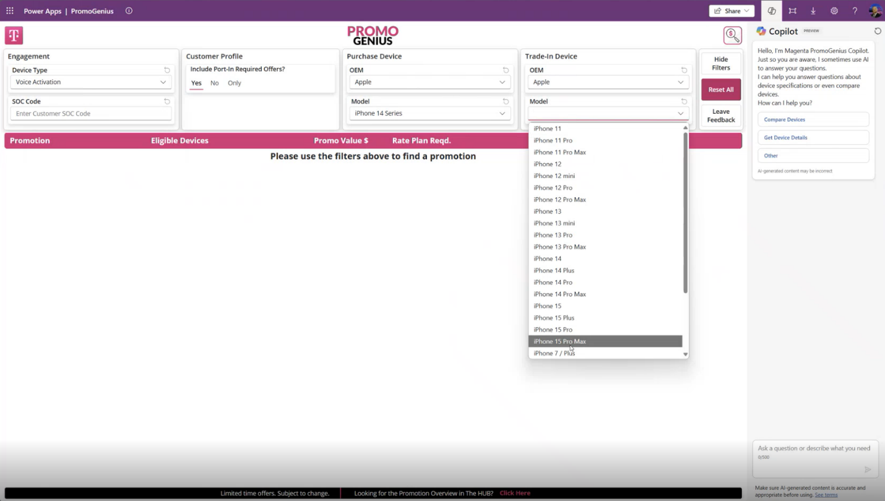Click the Leave Feedback button

pos(721,116)
